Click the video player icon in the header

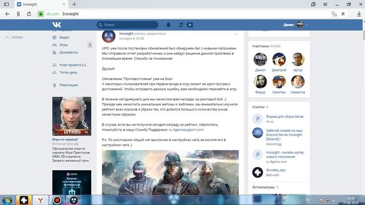pyautogui.click(x=190, y=25)
